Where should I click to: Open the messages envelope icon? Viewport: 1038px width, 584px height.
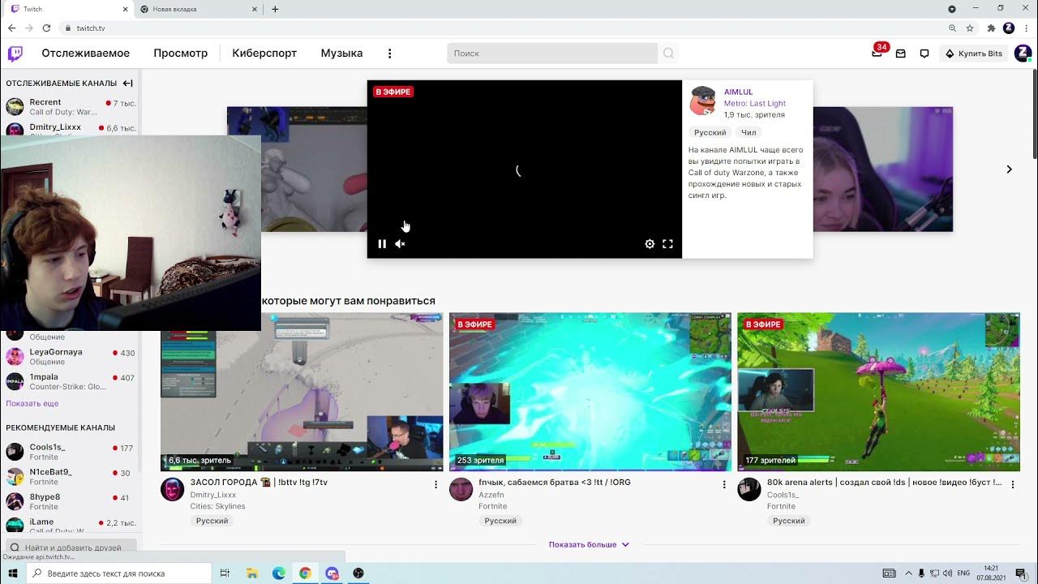click(x=901, y=54)
